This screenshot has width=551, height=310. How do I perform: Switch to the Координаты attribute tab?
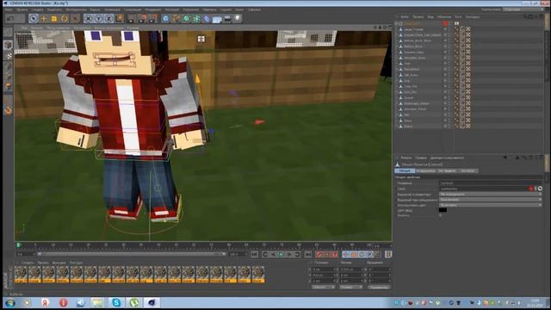click(426, 170)
